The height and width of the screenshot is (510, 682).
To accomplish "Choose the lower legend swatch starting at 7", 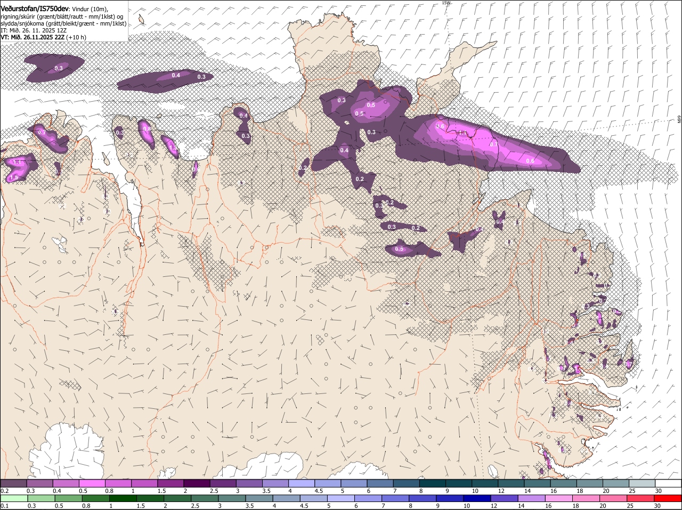I will point(396,499).
